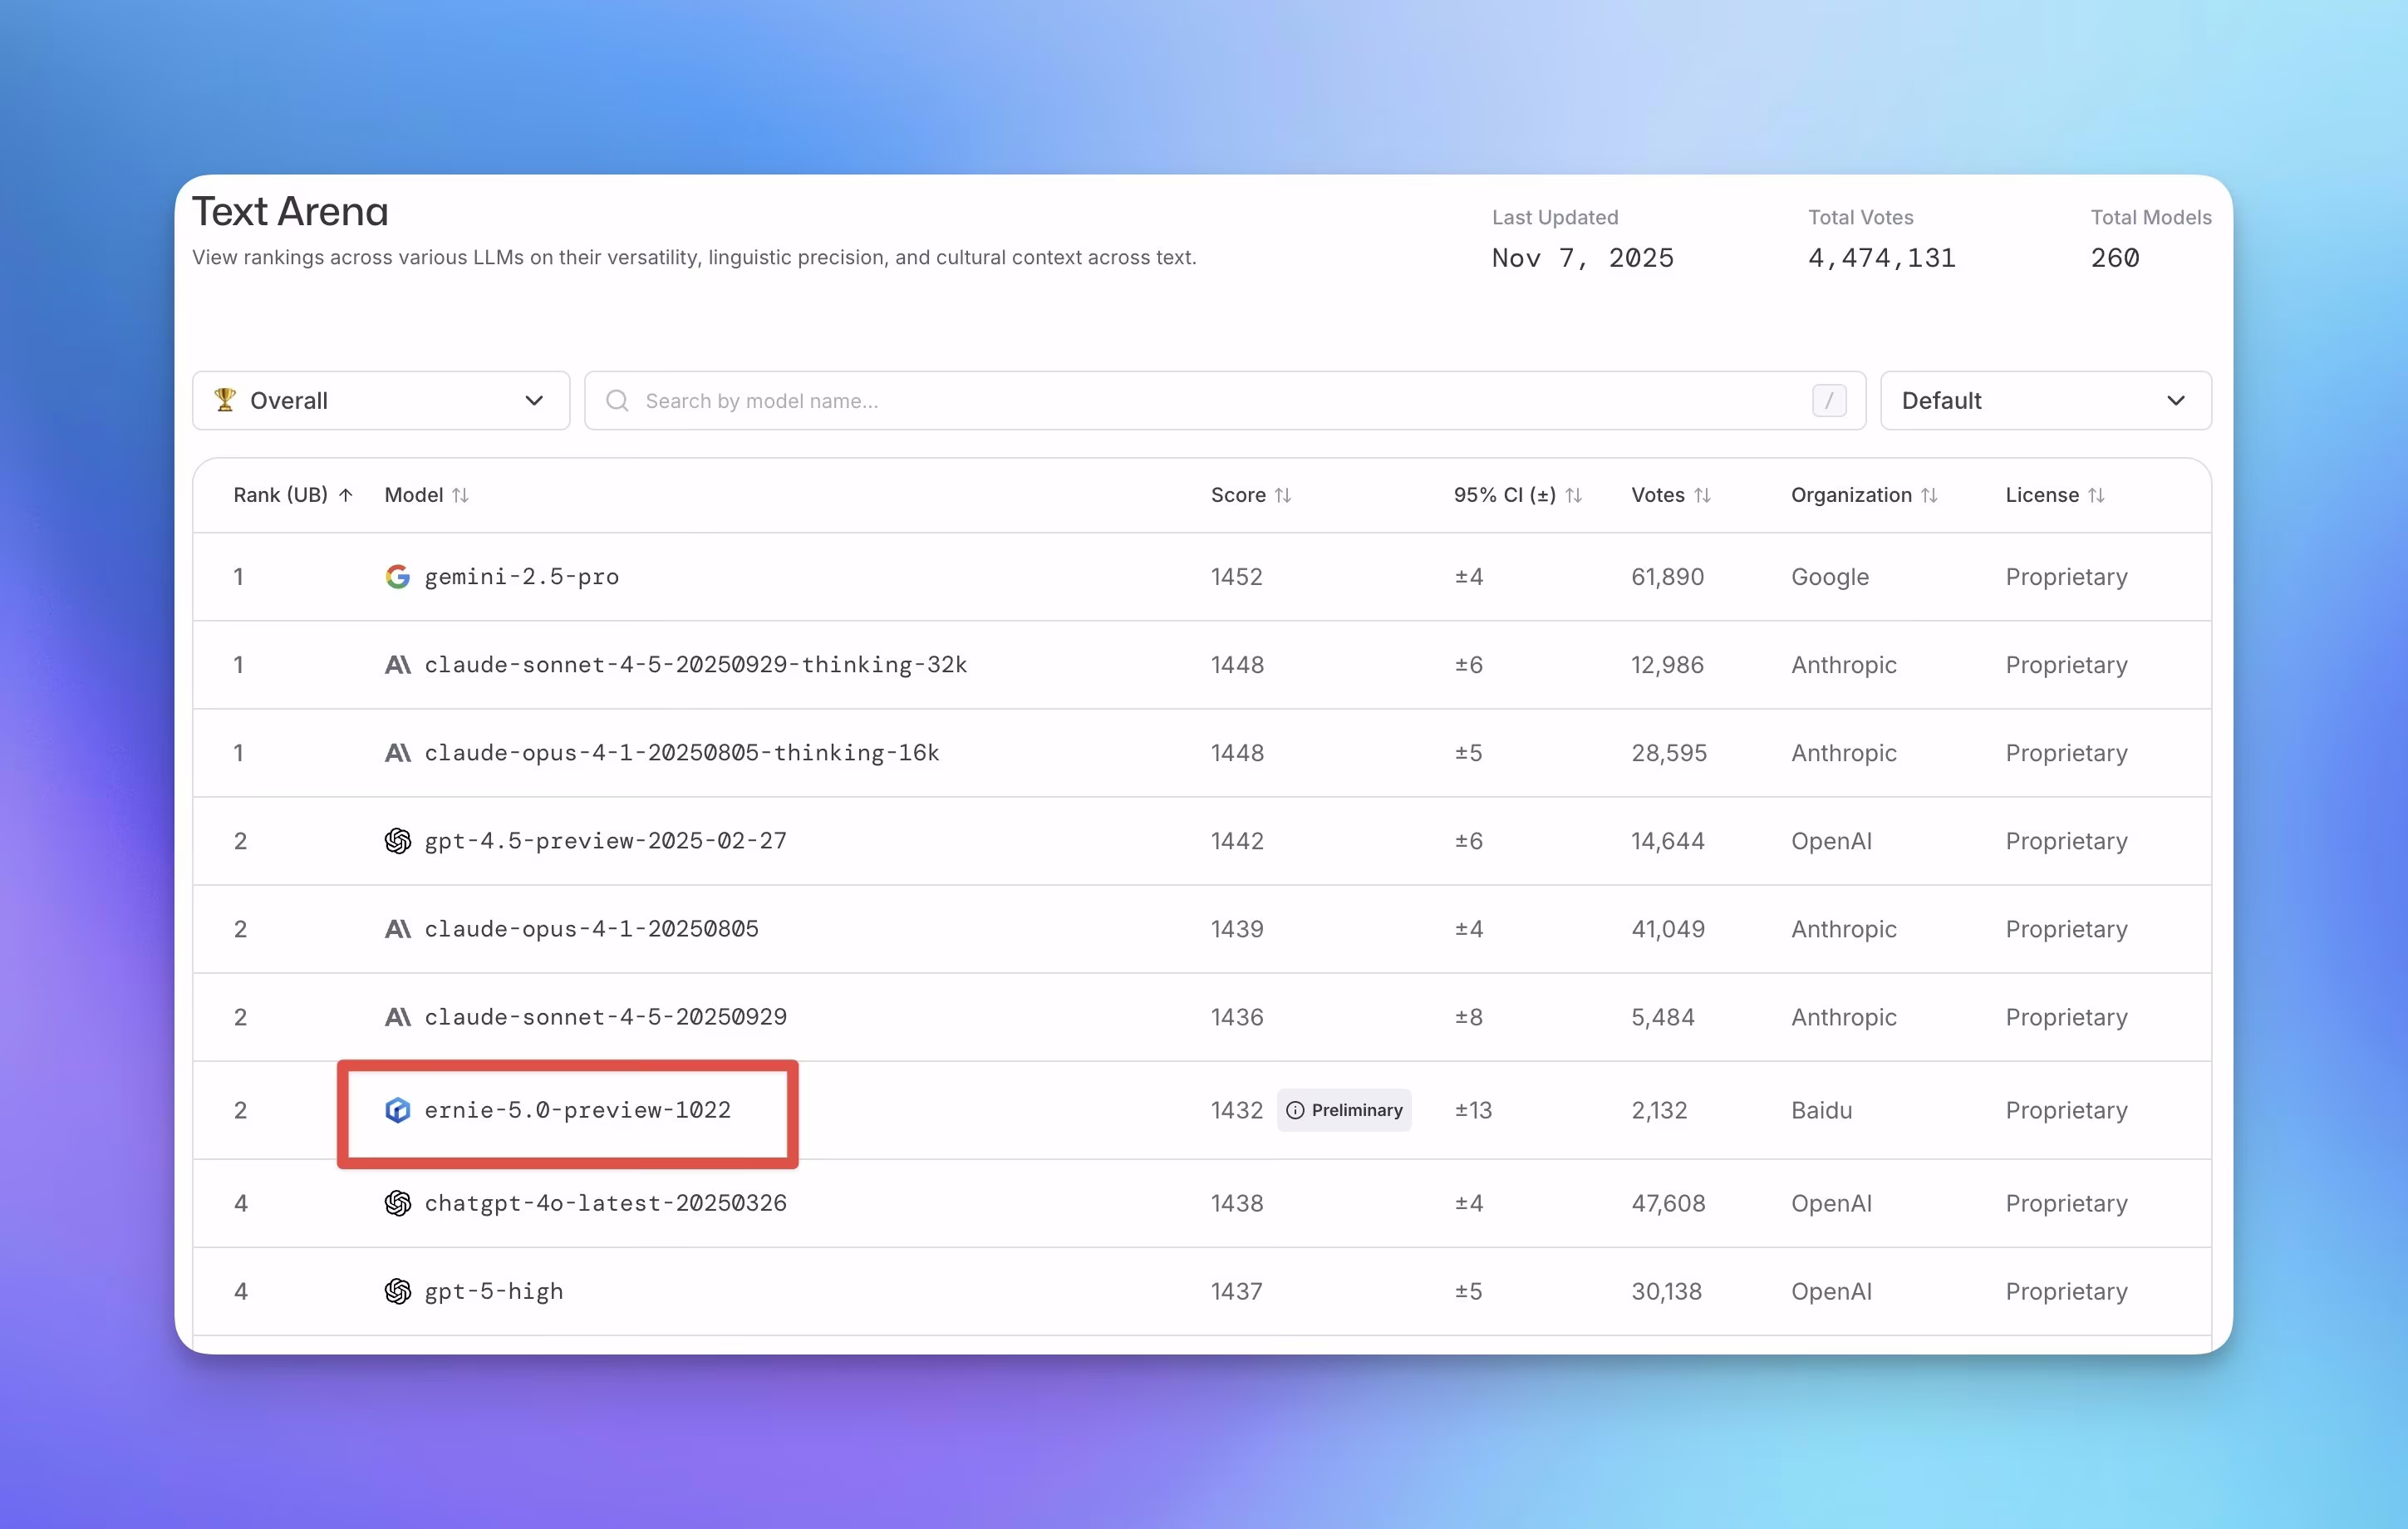Click the Anthropic logo beside claude-opus-4-1-20250805
Screen dimensions: 2408x1529
pyautogui.click(x=397, y=929)
